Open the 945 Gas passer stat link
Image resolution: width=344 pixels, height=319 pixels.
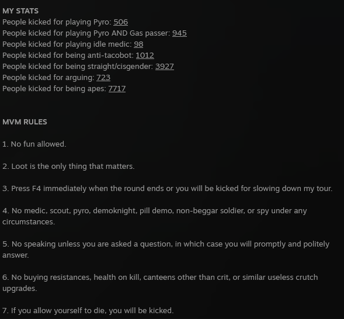pos(179,33)
